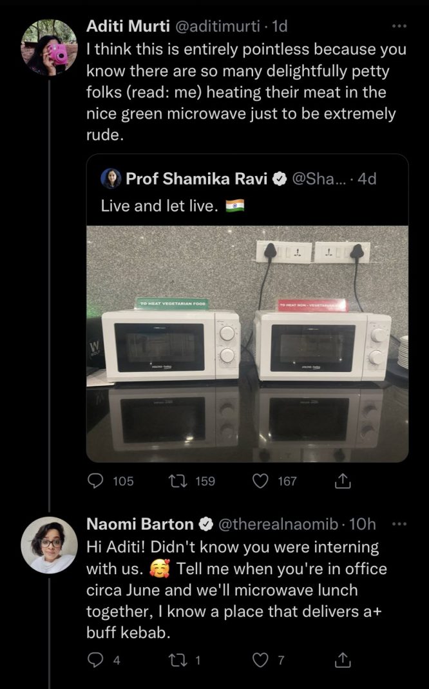Open more options for Naomi's reply
The width and height of the screenshot is (429, 689).
point(399,524)
